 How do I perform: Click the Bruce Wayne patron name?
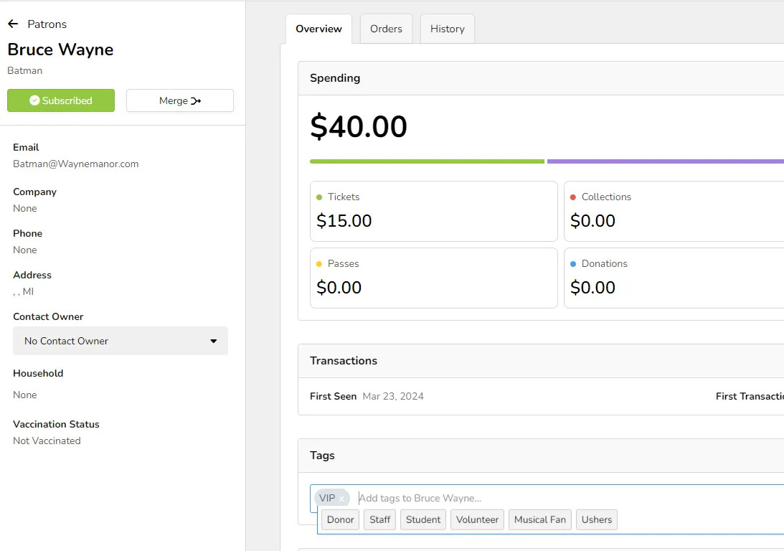pos(60,50)
